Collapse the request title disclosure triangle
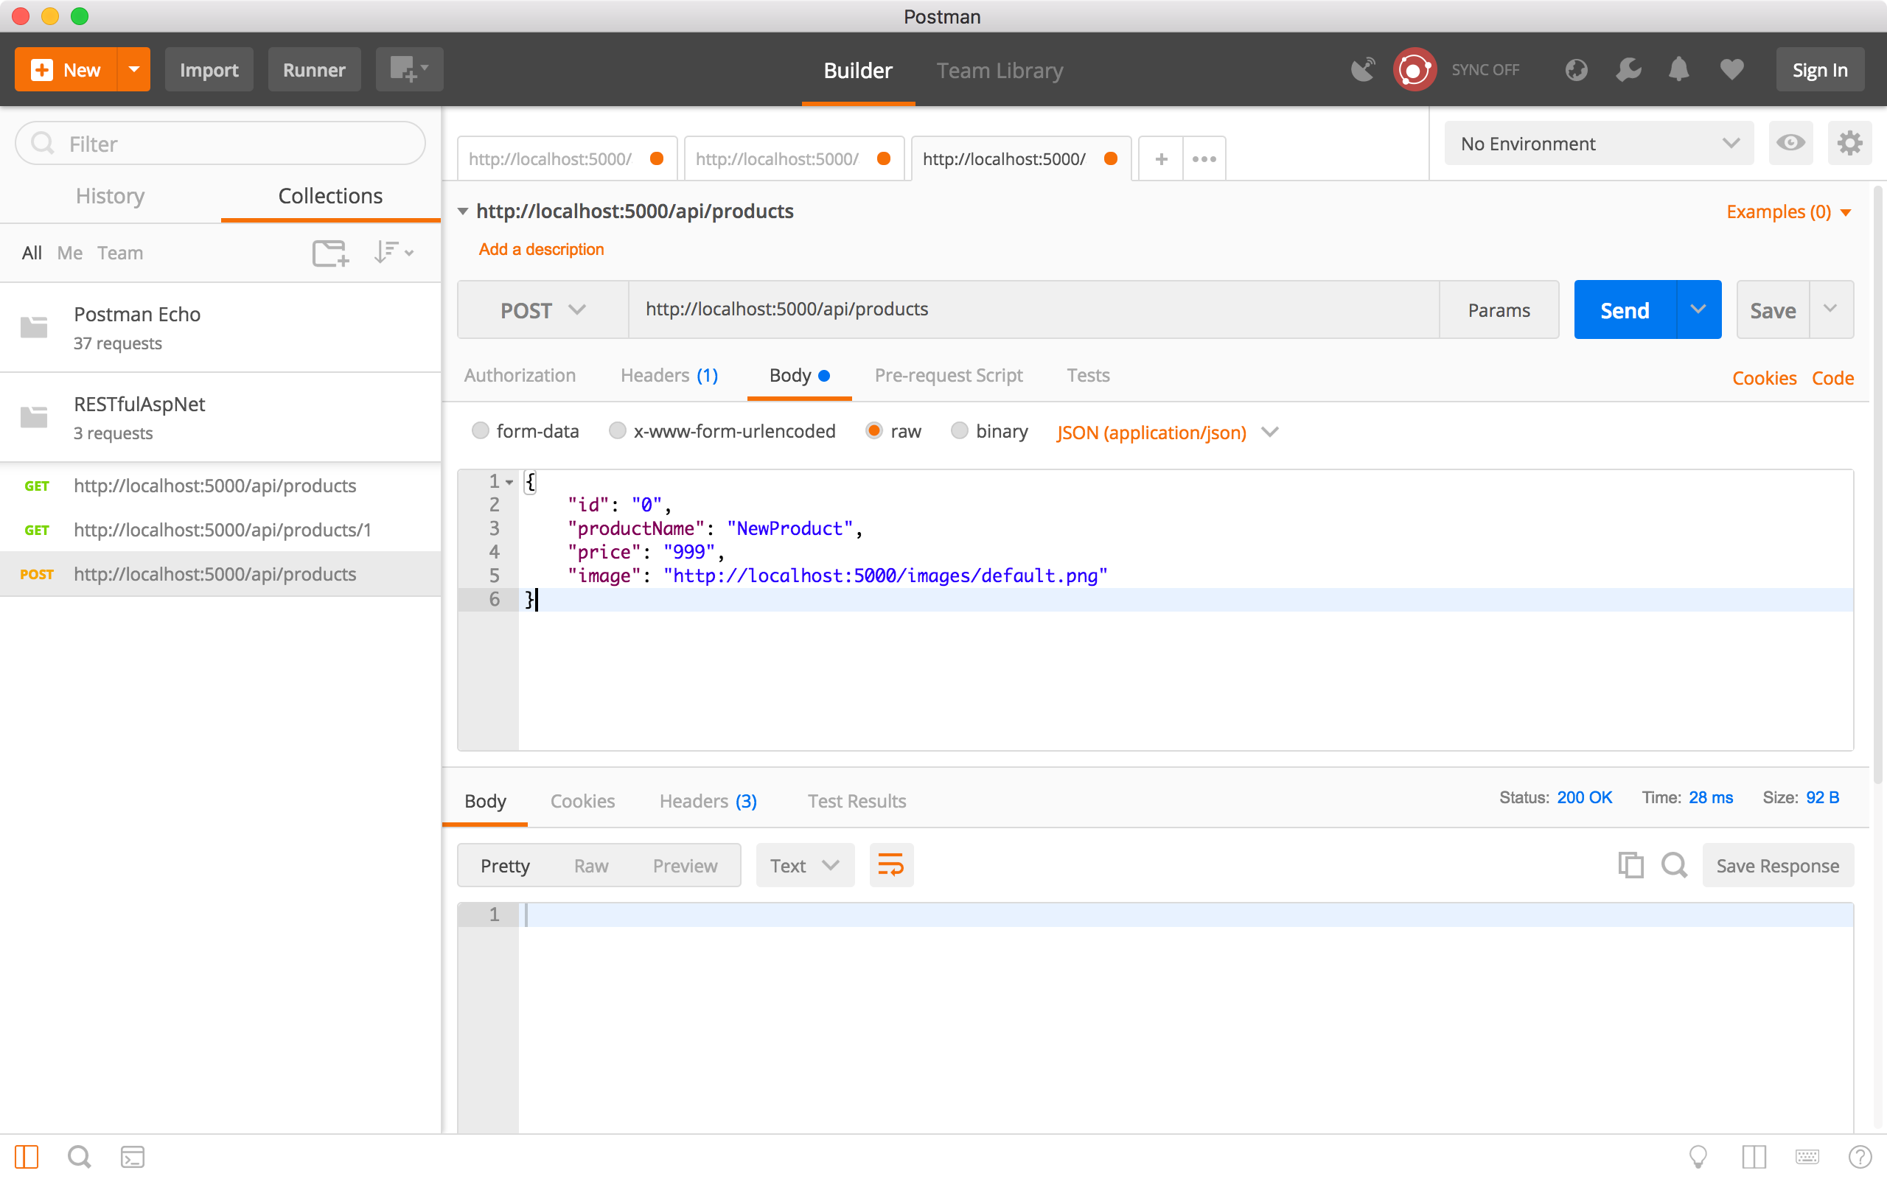1887x1179 pixels. pos(463,211)
